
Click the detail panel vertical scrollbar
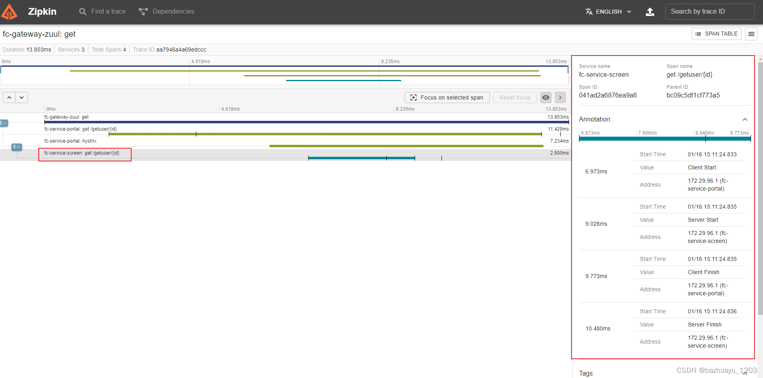760,188
